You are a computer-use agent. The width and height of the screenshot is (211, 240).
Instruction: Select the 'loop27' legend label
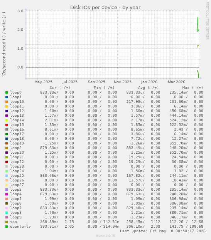[17, 185]
